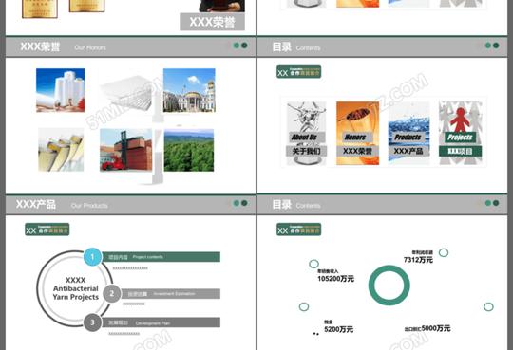
Task: Click the XX logo badge on donut chart slide
Action: coord(298,230)
